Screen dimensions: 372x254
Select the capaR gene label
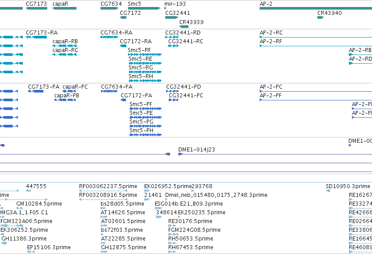(60, 4)
